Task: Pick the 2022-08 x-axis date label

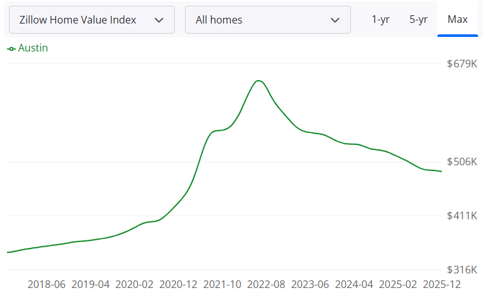Action: point(266,284)
